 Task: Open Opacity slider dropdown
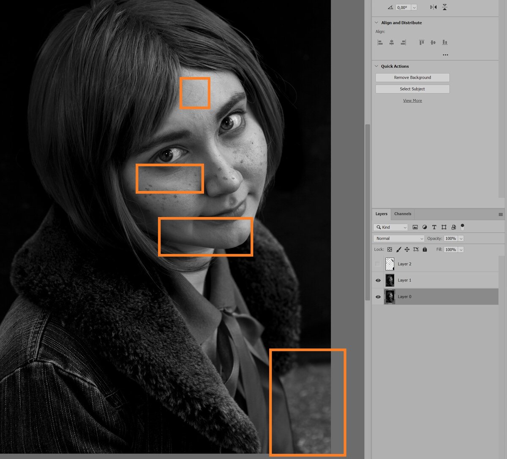pyautogui.click(x=461, y=238)
